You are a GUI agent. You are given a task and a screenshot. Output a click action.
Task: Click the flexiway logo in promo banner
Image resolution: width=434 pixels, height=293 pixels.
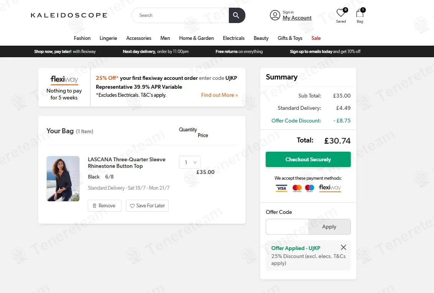[x=64, y=80]
